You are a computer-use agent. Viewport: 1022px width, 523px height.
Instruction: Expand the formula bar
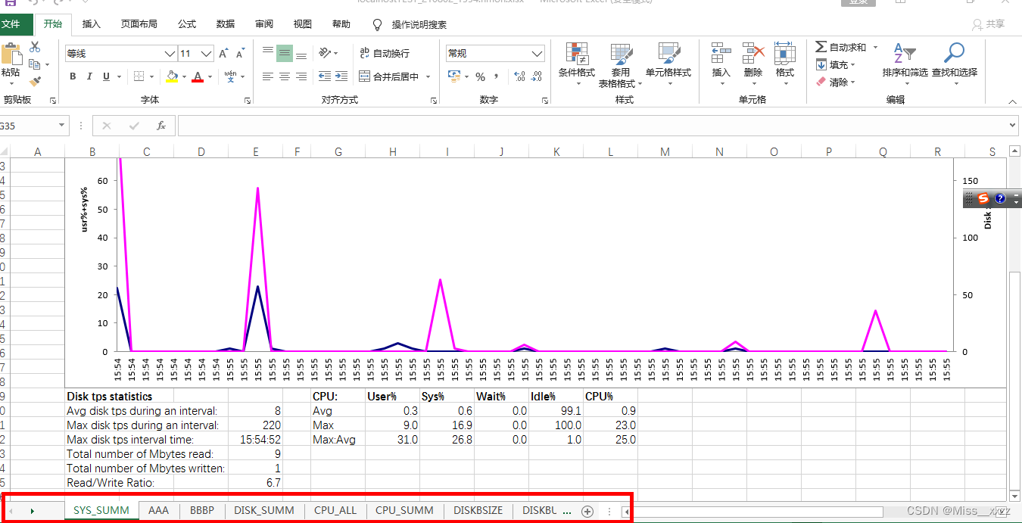(1014, 126)
